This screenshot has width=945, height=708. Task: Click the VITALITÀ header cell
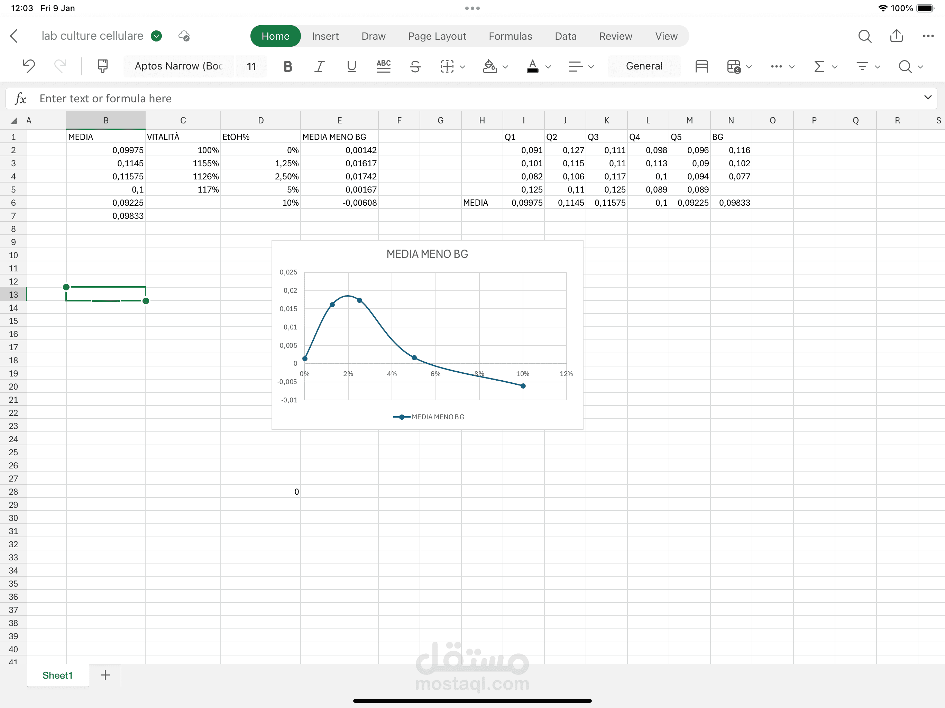(183, 137)
